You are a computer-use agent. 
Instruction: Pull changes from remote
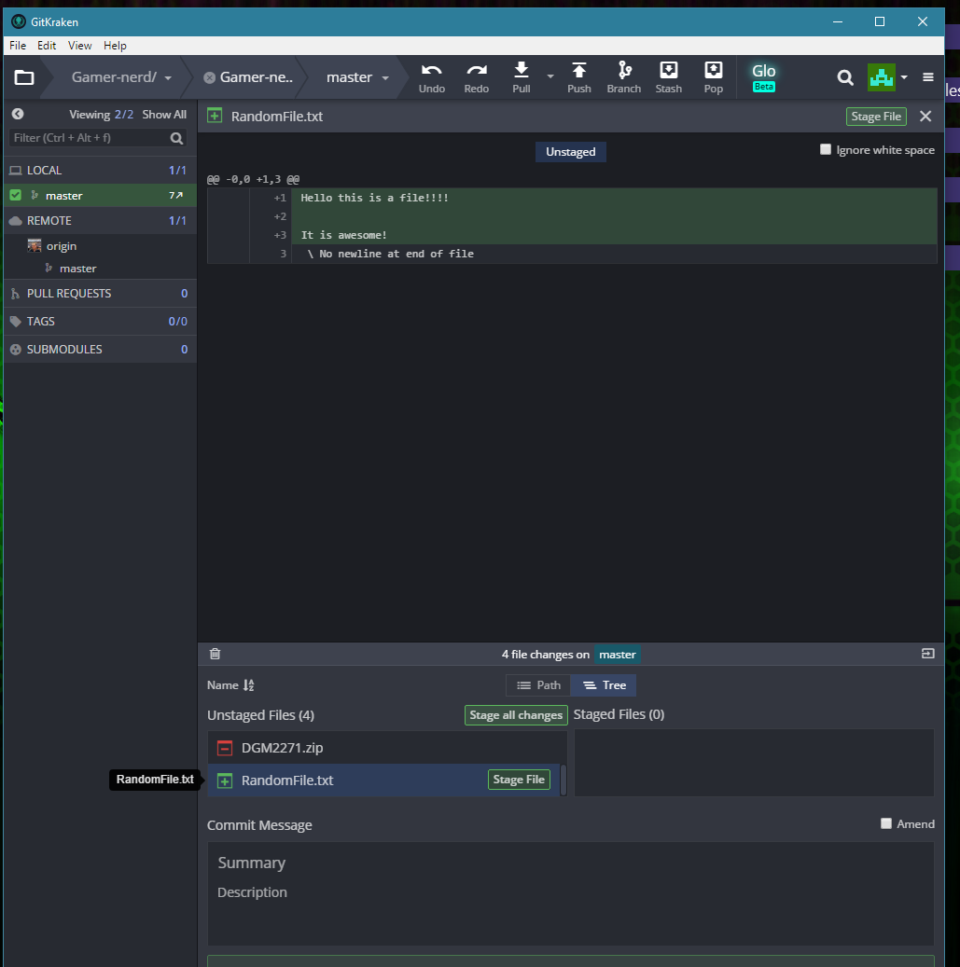click(522, 77)
